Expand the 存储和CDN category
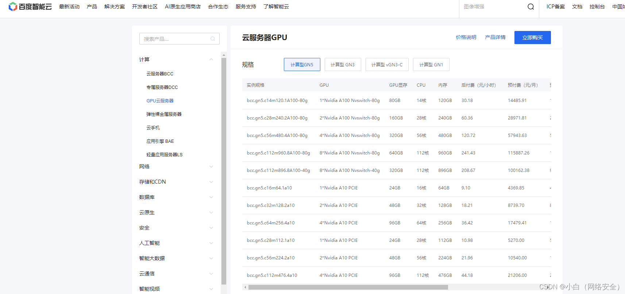 coord(211,182)
